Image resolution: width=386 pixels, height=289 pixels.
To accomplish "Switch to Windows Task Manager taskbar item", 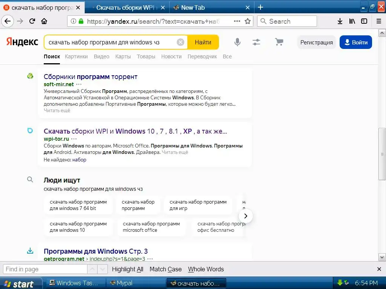I will tap(75, 283).
